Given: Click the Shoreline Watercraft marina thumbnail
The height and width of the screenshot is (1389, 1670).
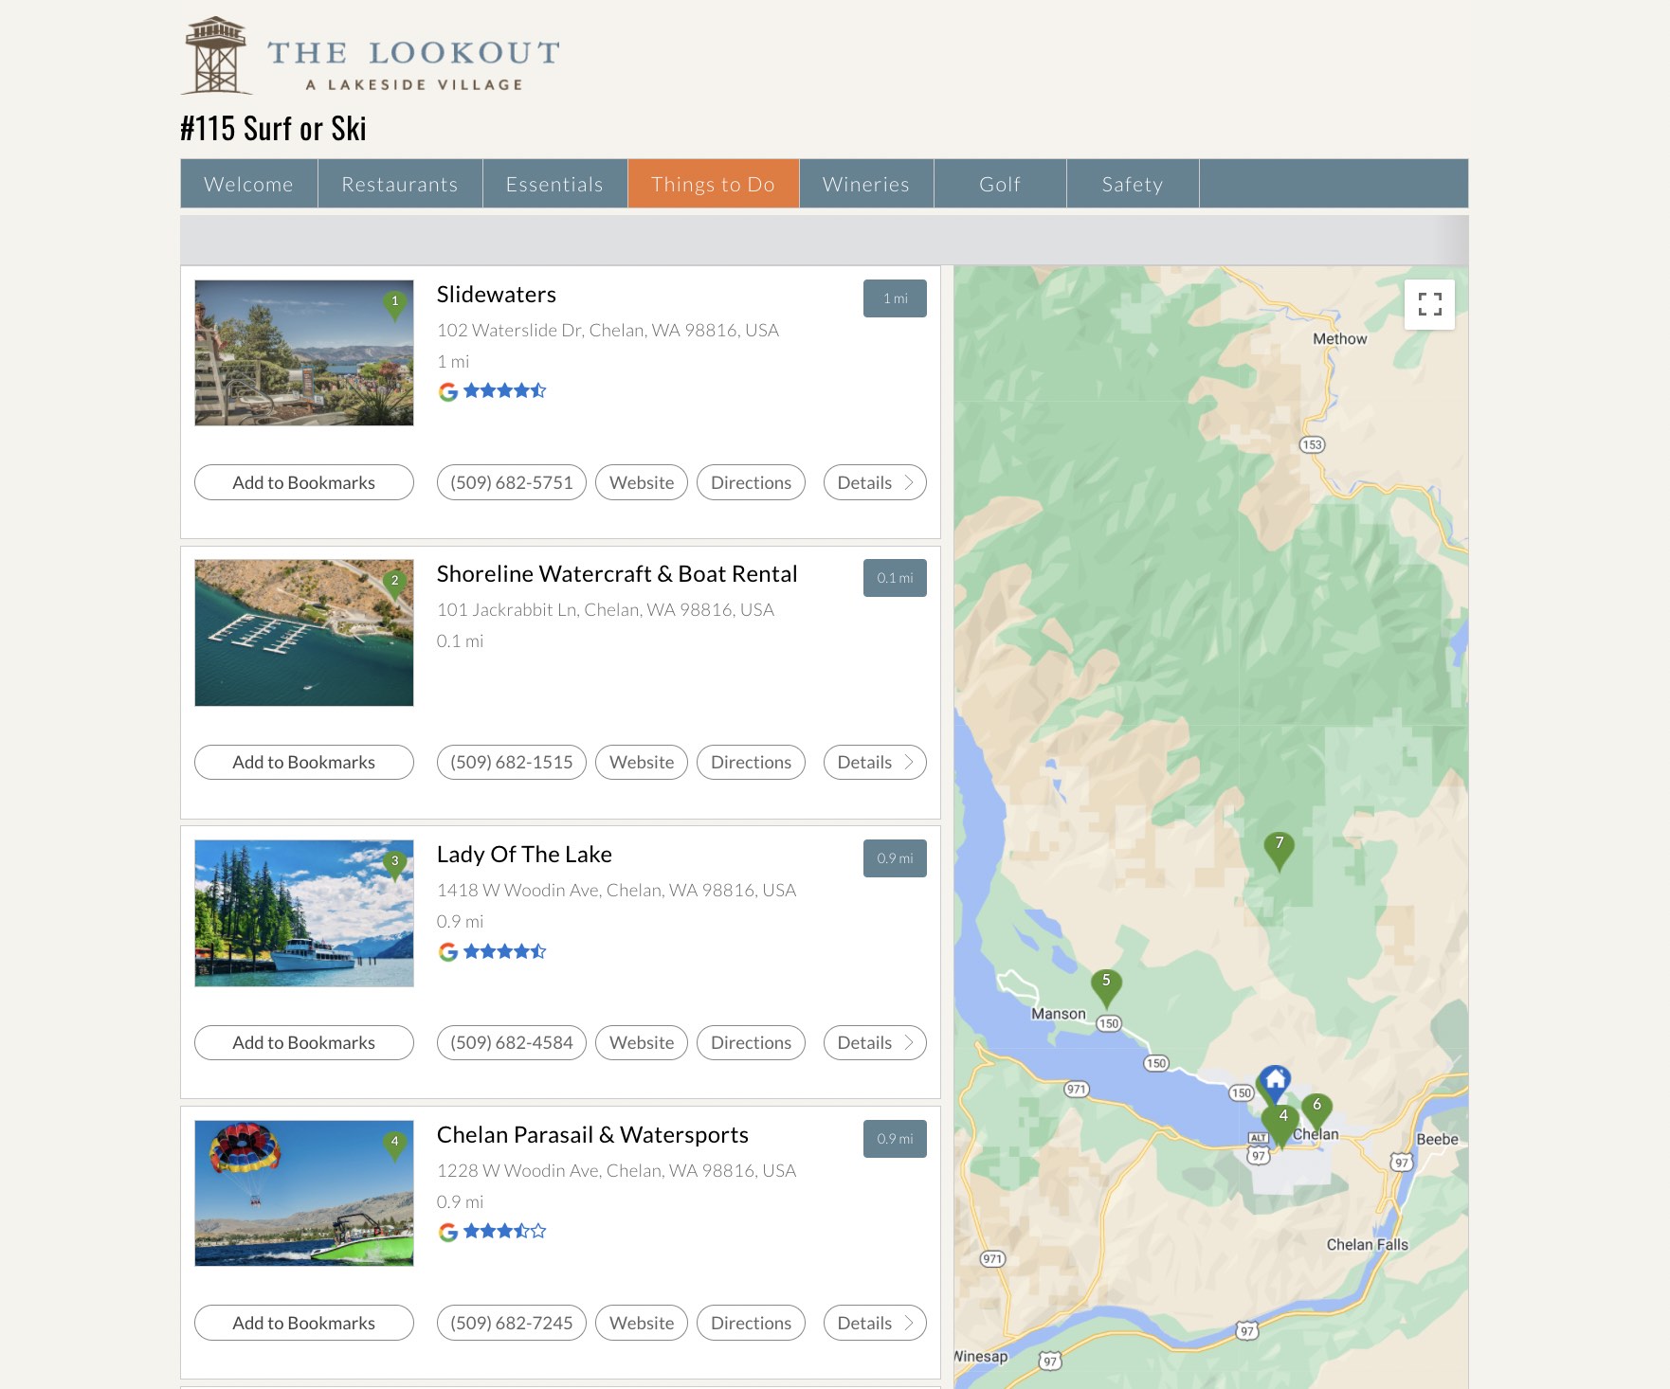Looking at the screenshot, I should [304, 633].
